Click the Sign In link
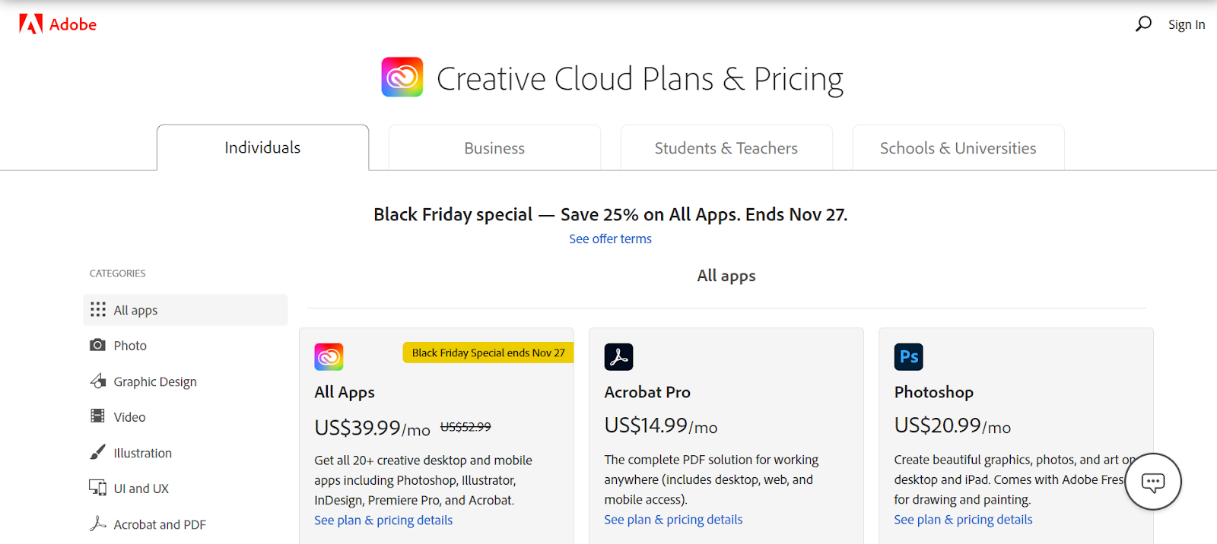Viewport: 1217px width, 544px height. 1187,24
